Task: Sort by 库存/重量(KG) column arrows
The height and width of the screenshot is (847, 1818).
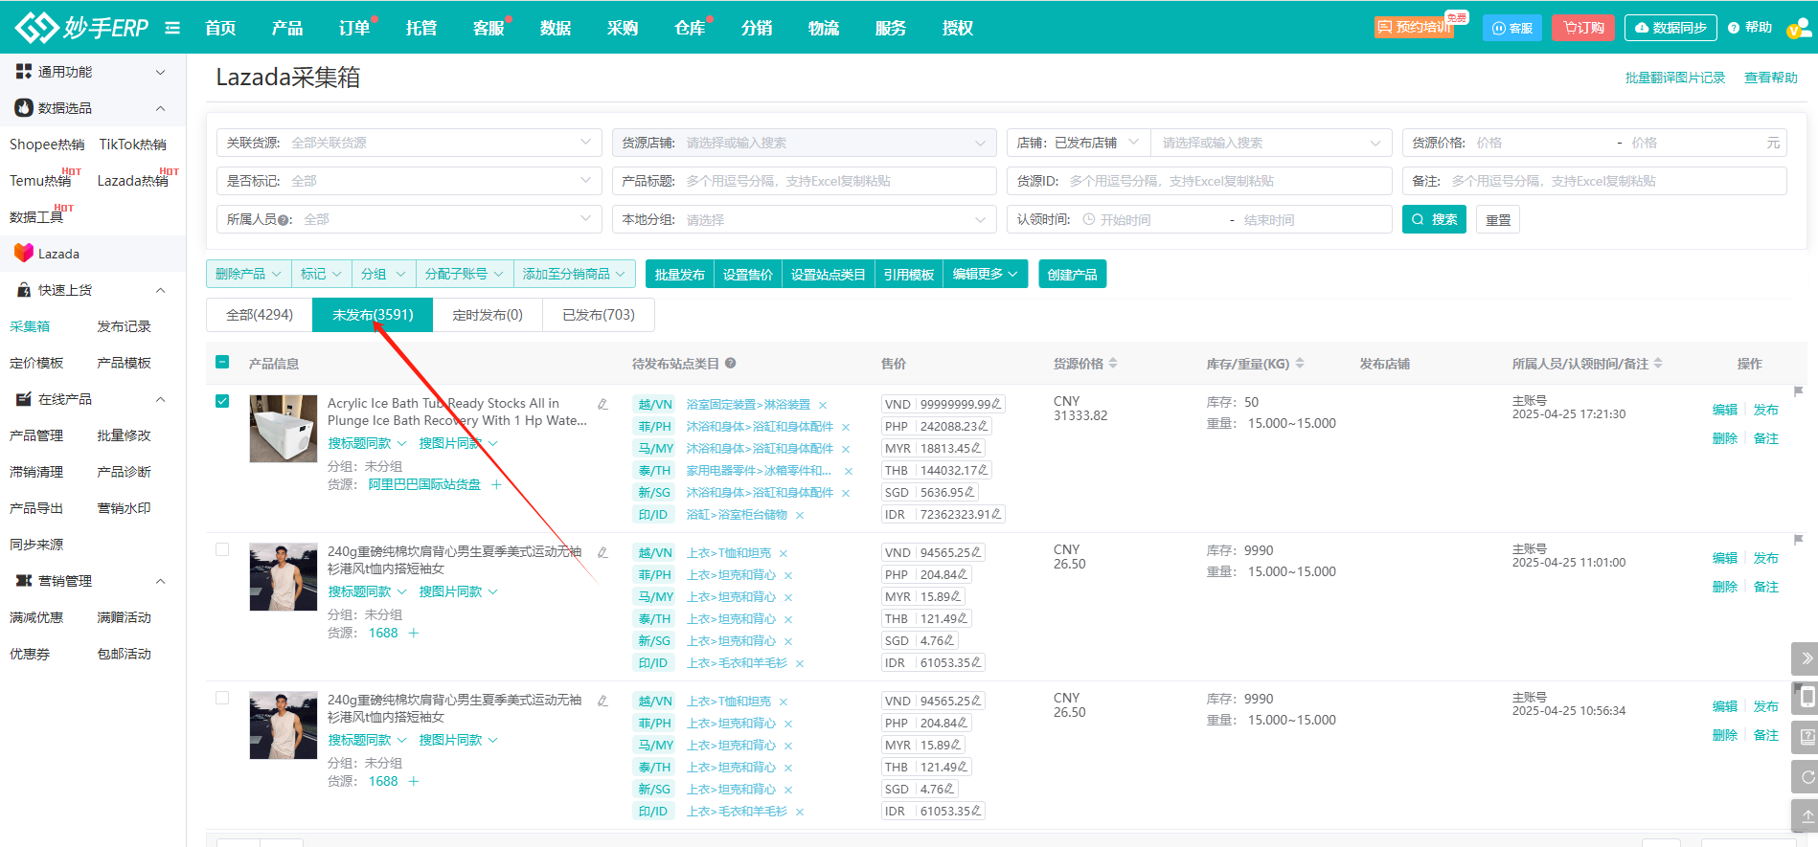Action: (x=1300, y=364)
